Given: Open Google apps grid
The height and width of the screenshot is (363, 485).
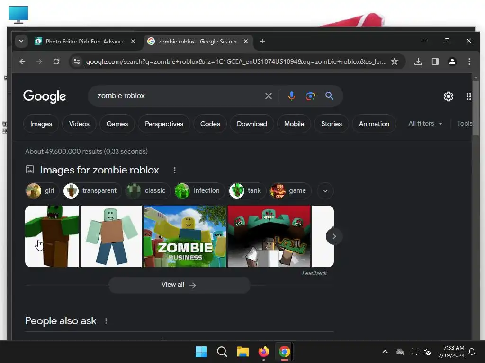Looking at the screenshot, I should point(469,96).
